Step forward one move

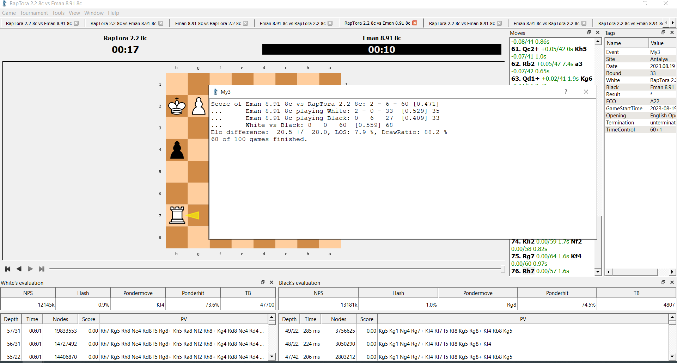click(30, 269)
